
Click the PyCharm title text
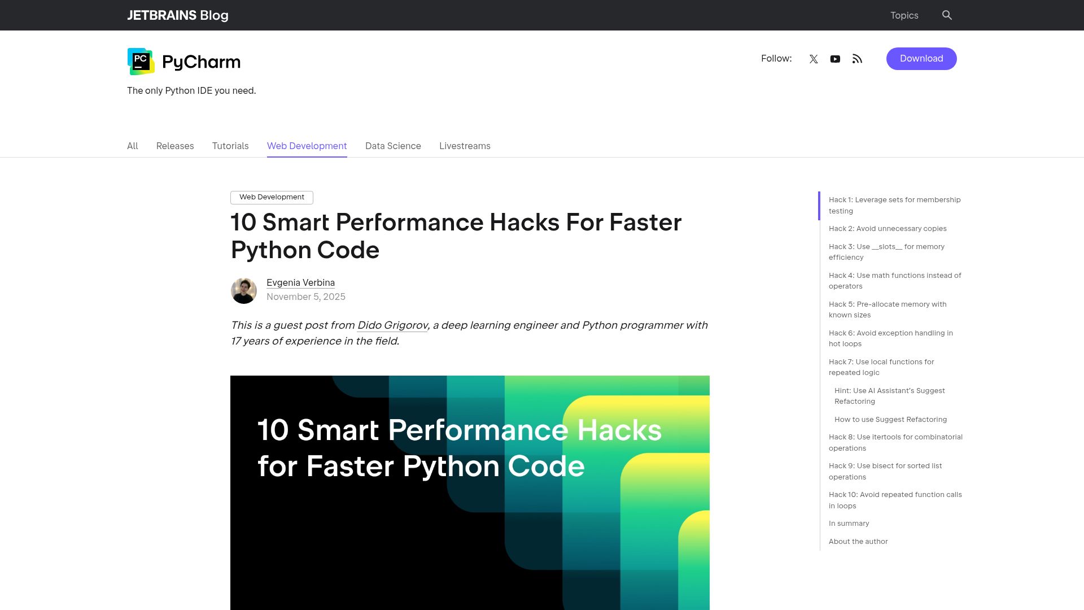click(x=201, y=62)
